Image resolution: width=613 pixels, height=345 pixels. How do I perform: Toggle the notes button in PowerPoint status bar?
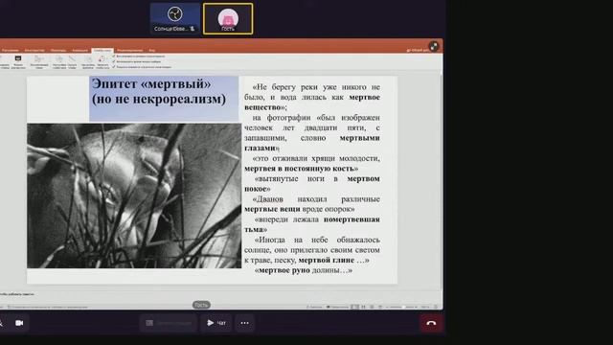314,307
